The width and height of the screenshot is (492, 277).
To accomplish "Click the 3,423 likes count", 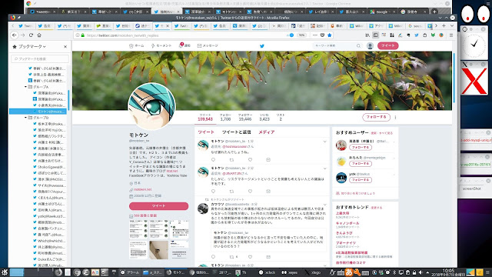I will (264, 119).
